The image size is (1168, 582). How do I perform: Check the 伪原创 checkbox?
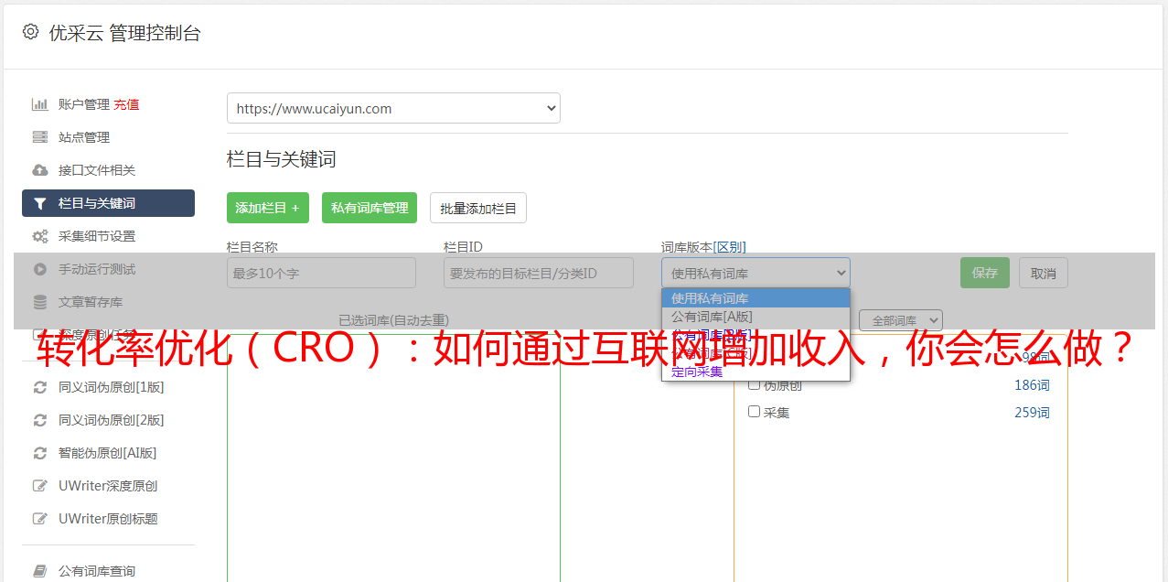[755, 385]
